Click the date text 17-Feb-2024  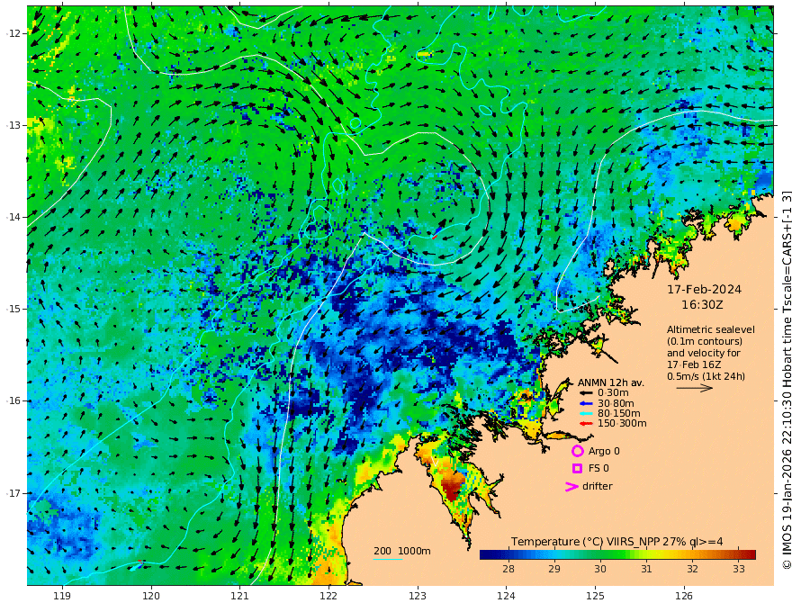704,290
